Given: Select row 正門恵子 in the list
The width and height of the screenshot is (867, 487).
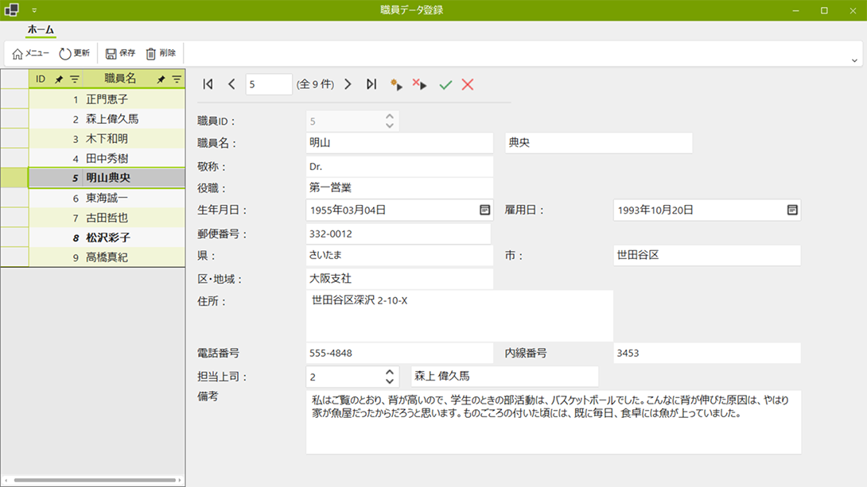Looking at the screenshot, I should pyautogui.click(x=107, y=99).
